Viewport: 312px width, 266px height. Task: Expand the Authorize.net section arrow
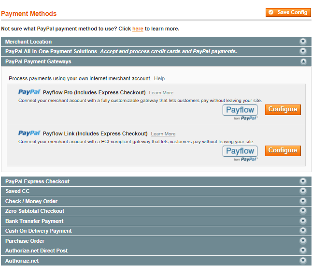click(303, 260)
